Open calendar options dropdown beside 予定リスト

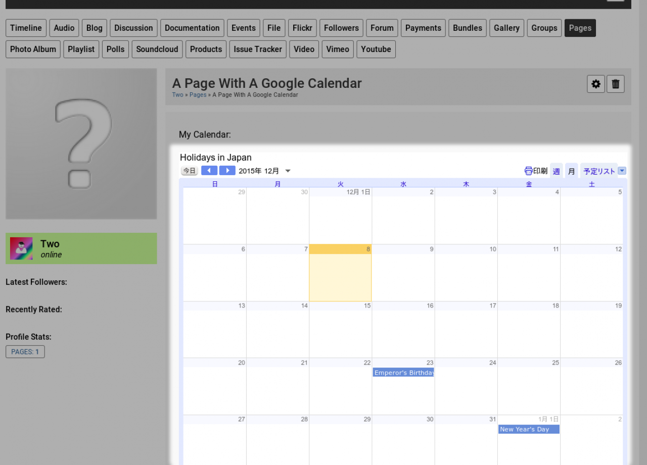622,171
